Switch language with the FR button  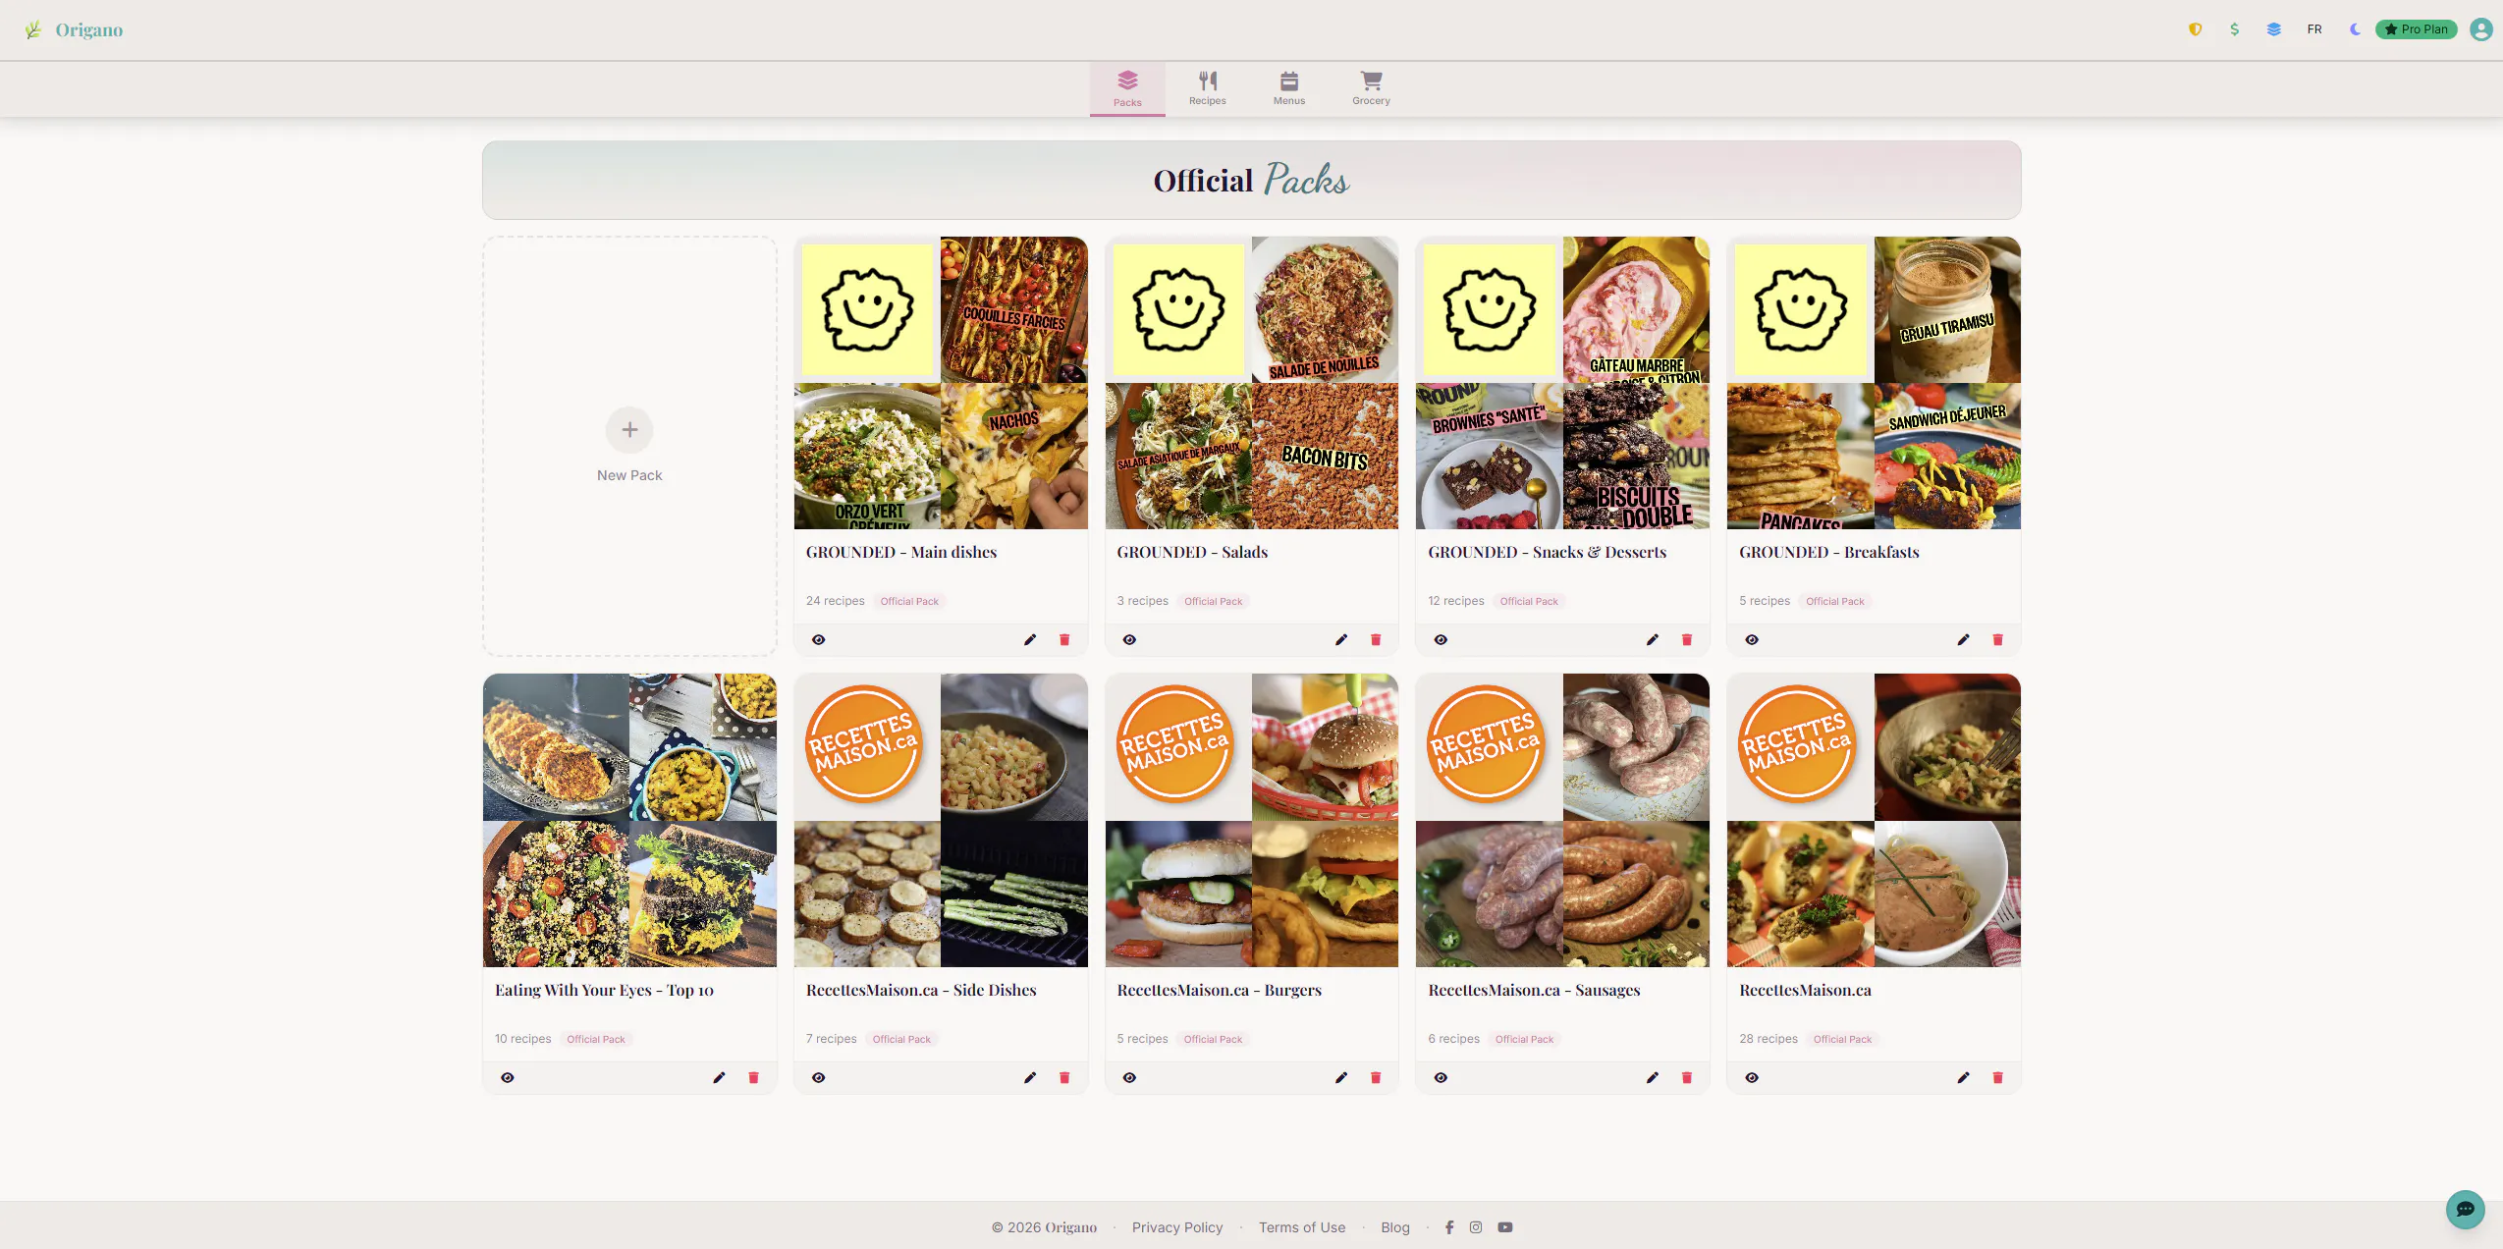pyautogui.click(x=2314, y=29)
